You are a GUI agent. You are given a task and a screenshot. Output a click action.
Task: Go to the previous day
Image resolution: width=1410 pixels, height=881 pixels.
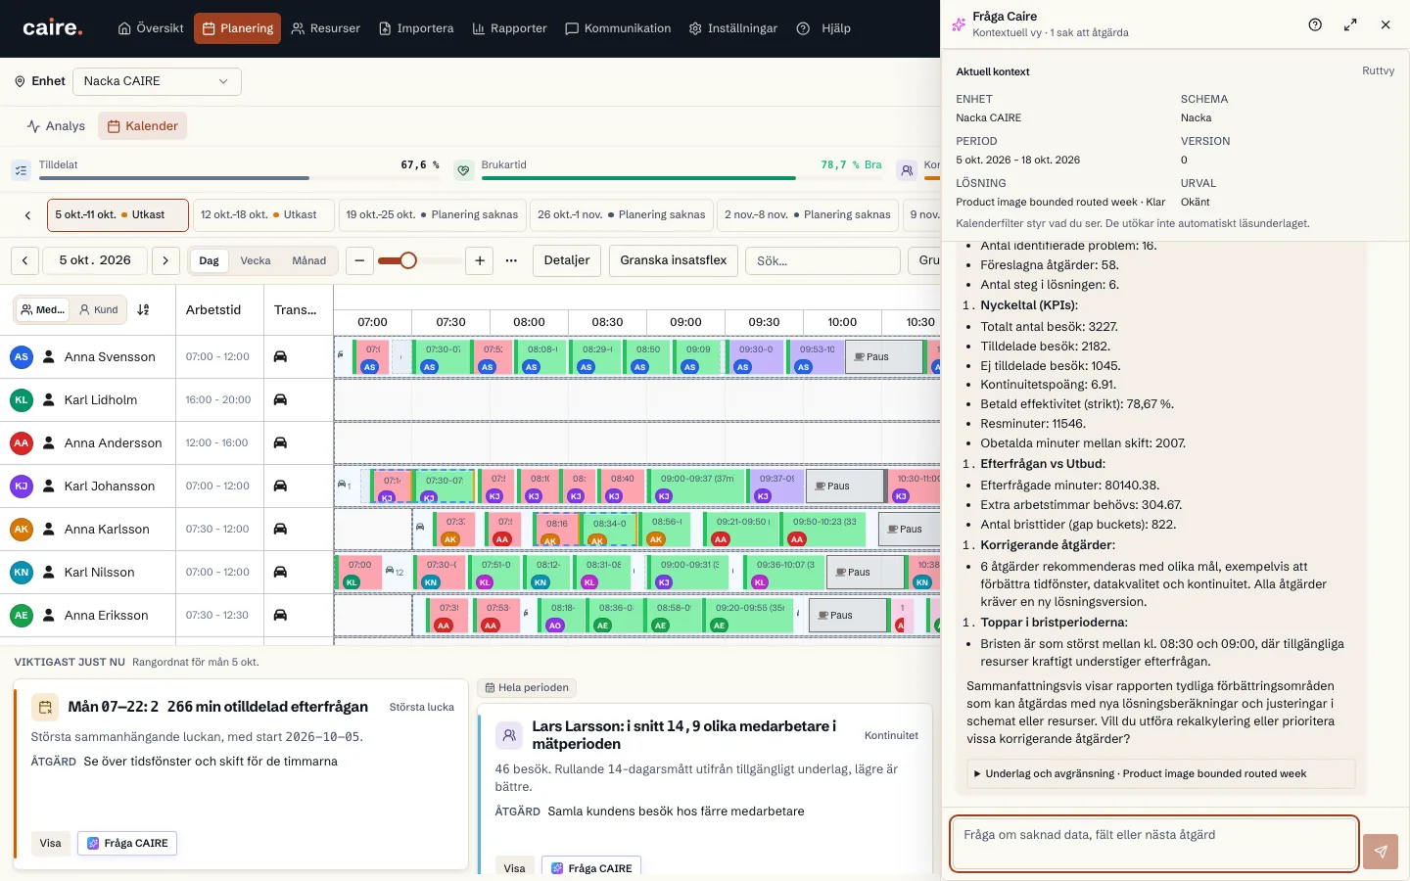point(25,260)
